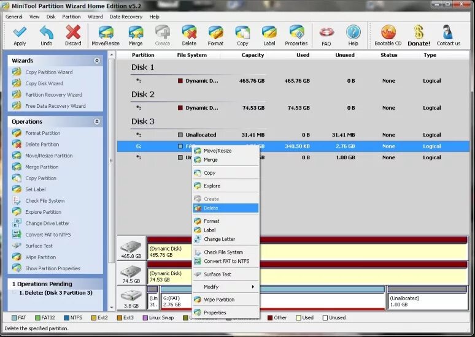Viewport: 475px width, 337px height.
Task: Click the Help question mark icon
Action: (x=353, y=32)
